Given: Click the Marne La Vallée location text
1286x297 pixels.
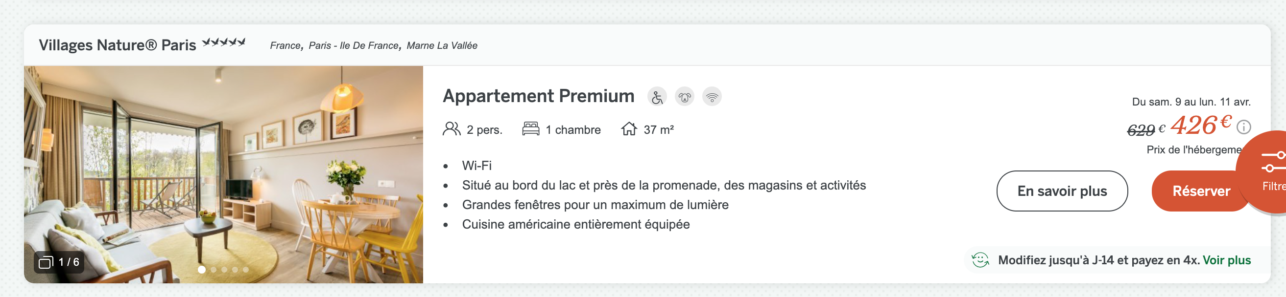Looking at the screenshot, I should pos(442,45).
